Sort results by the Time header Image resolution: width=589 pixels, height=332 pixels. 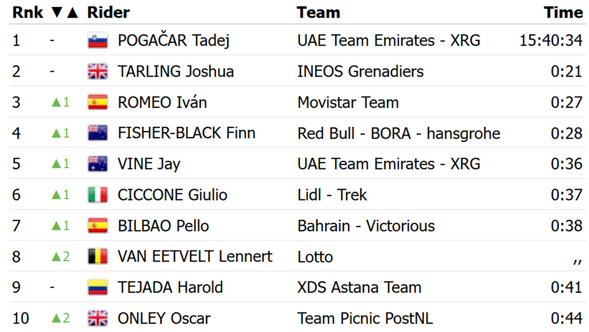[563, 13]
